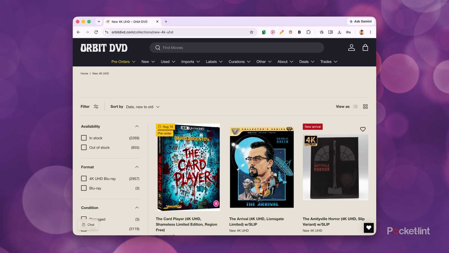Reload the page with refresh icon
Image resolution: width=449 pixels, height=253 pixels.
pos(96,32)
